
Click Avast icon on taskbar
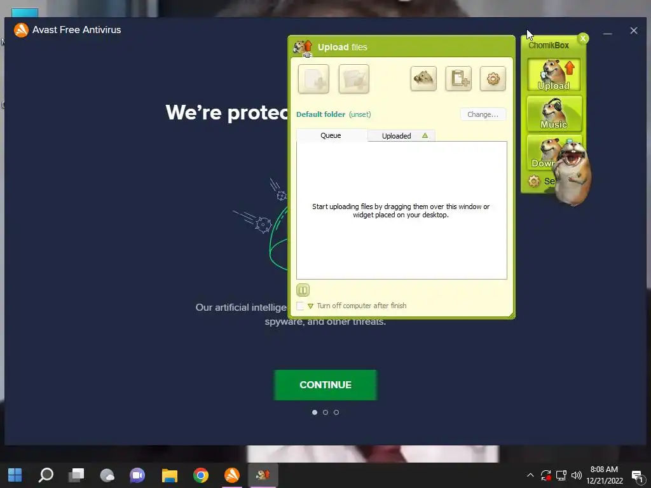(x=231, y=475)
